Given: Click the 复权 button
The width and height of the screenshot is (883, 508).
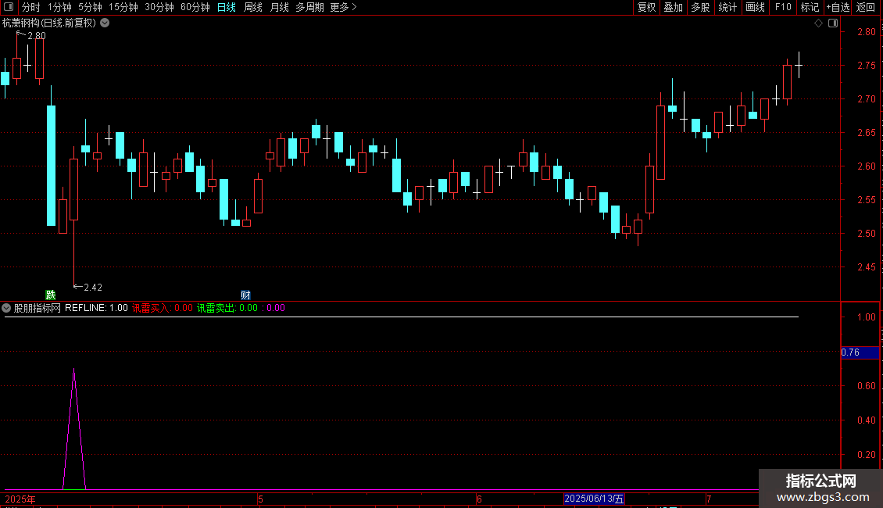Looking at the screenshot, I should click(646, 7).
